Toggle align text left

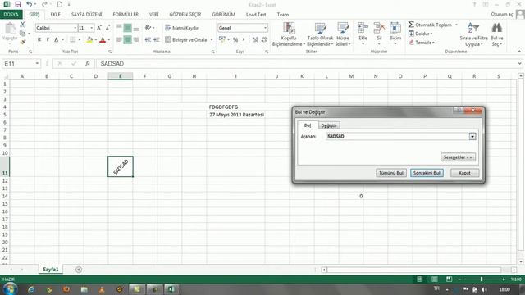[x=119, y=40]
